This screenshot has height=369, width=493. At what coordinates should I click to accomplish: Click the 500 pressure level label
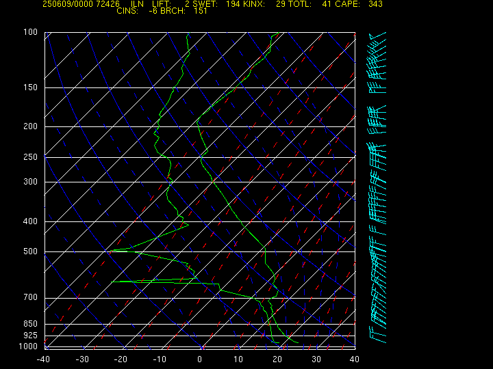31,251
